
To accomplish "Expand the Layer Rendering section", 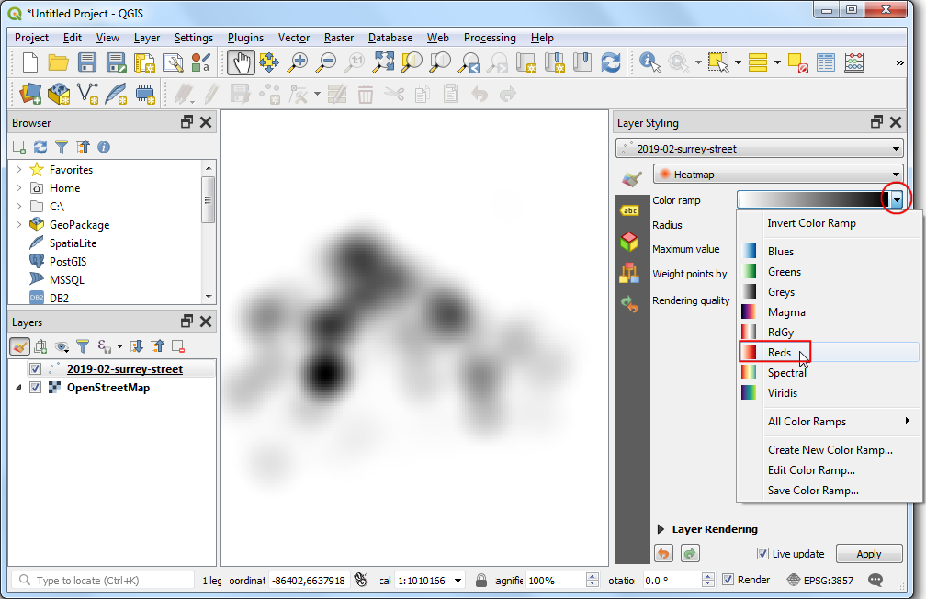I will pyautogui.click(x=661, y=529).
